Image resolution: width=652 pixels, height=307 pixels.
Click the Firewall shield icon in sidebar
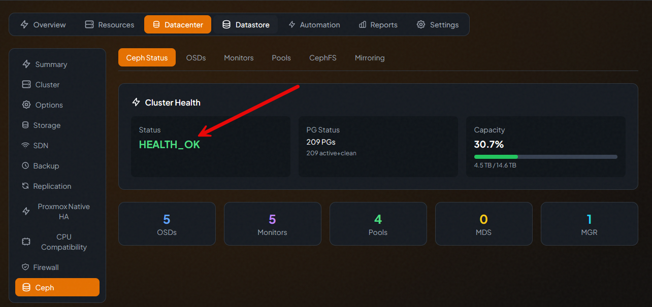[25, 267]
